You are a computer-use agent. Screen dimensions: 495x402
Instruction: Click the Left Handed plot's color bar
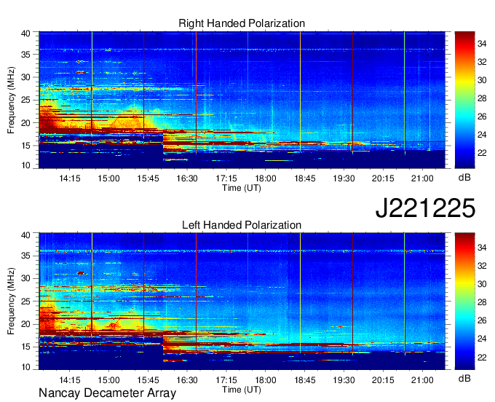[x=464, y=301]
